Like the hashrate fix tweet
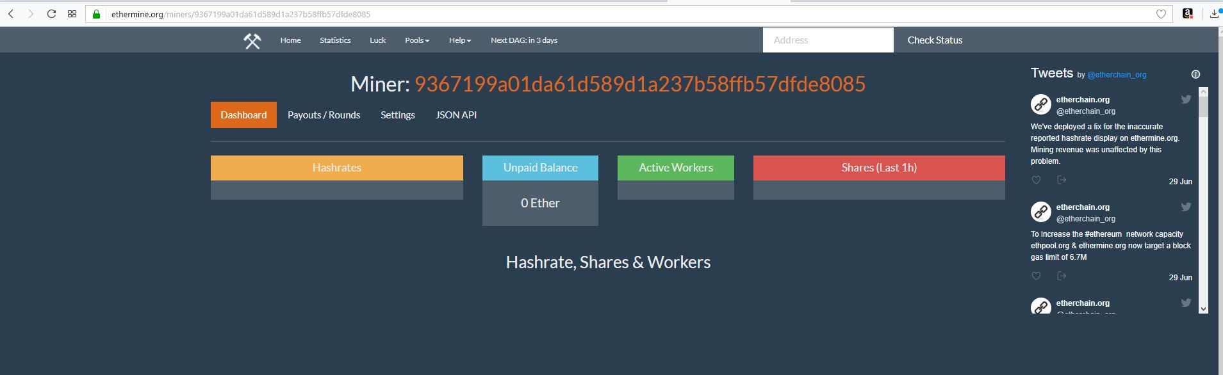This screenshot has height=375, width=1223. [1036, 180]
